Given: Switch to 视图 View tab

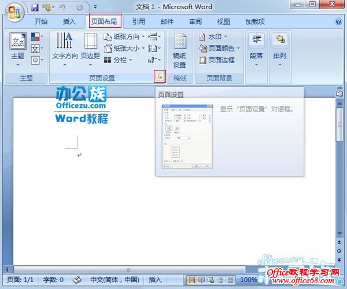Looking at the screenshot, I should point(223,21).
